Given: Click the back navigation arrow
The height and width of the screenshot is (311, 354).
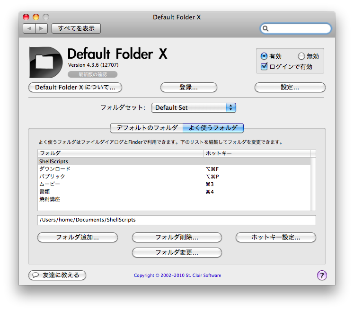Looking at the screenshot, I should (x=29, y=28).
